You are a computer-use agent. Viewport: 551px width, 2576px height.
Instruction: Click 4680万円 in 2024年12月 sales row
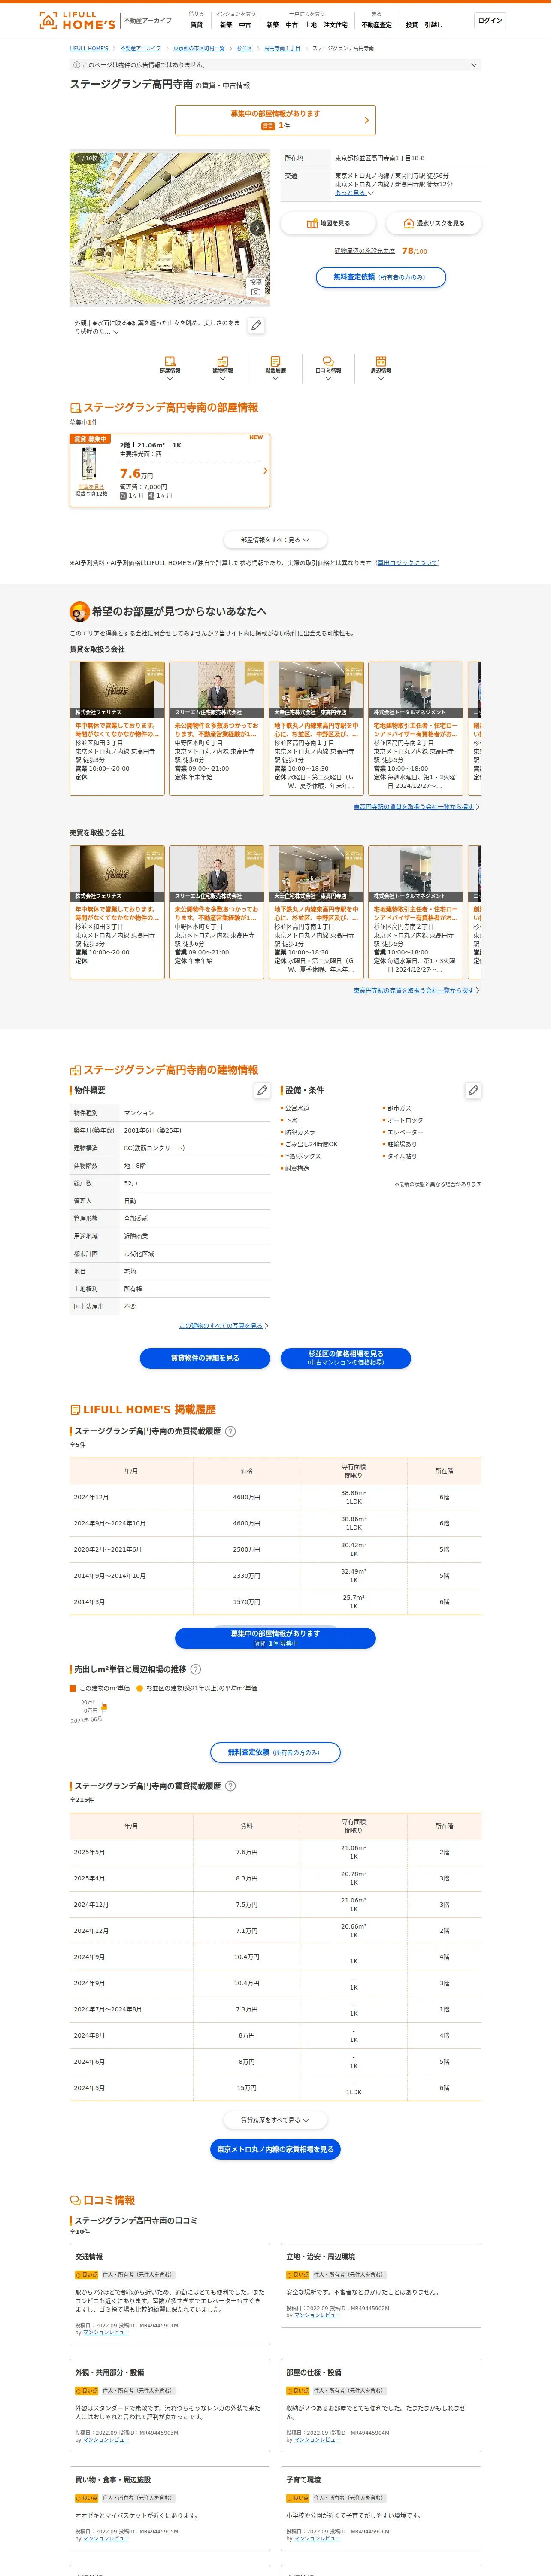[246, 1497]
